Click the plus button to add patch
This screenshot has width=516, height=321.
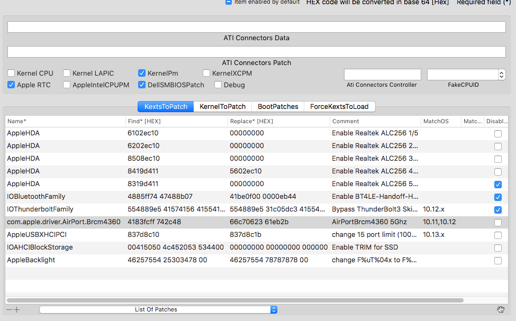pyautogui.click(x=17, y=310)
